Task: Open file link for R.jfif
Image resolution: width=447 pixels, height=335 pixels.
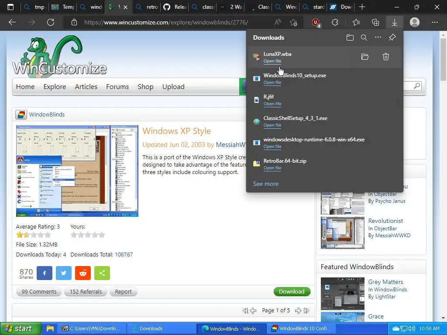Action: click(x=272, y=104)
